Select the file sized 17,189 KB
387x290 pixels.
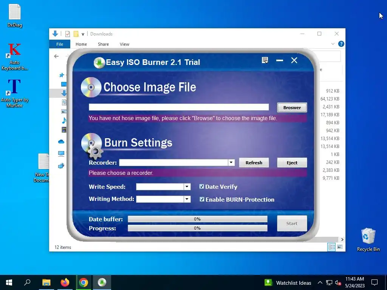[x=330, y=115]
